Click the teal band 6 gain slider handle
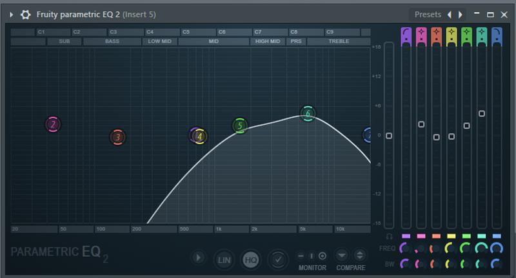 click(482, 113)
